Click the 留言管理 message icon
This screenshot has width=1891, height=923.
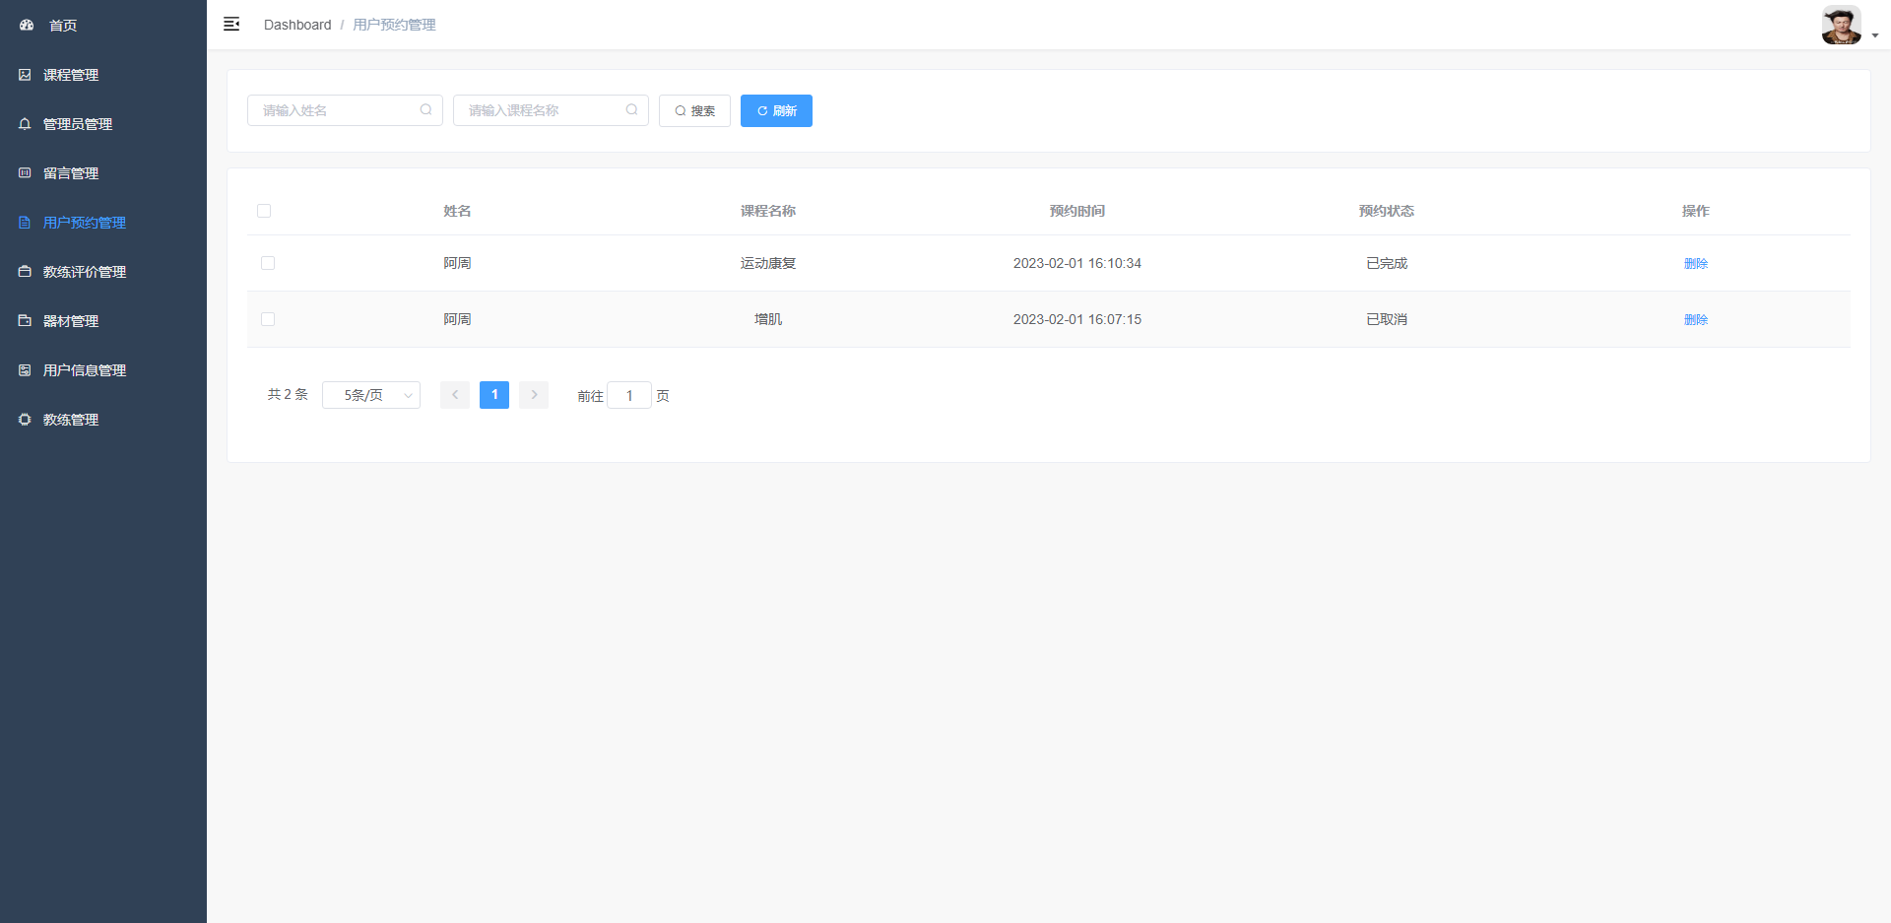(x=25, y=173)
